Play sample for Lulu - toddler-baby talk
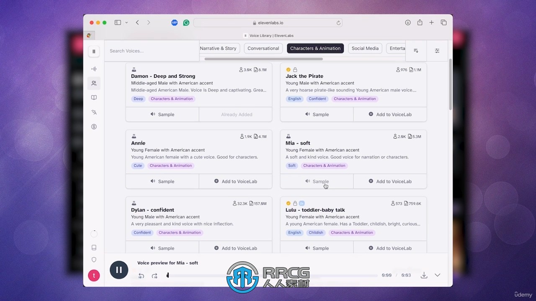This screenshot has width=536, height=301. pos(317,247)
